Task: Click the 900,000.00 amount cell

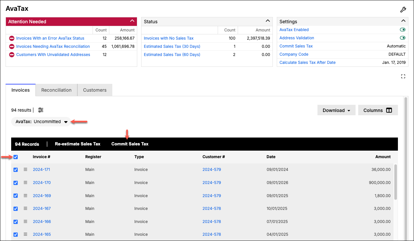Action: click(x=380, y=183)
